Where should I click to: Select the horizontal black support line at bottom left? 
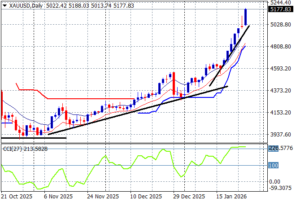coord(34,138)
